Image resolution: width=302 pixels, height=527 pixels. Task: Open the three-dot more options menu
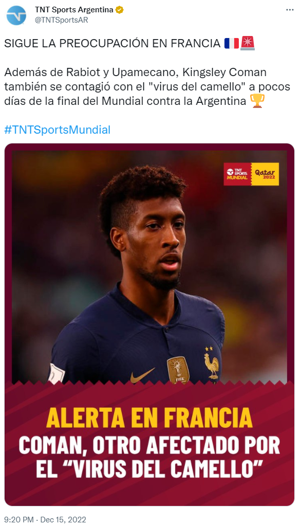tap(290, 10)
